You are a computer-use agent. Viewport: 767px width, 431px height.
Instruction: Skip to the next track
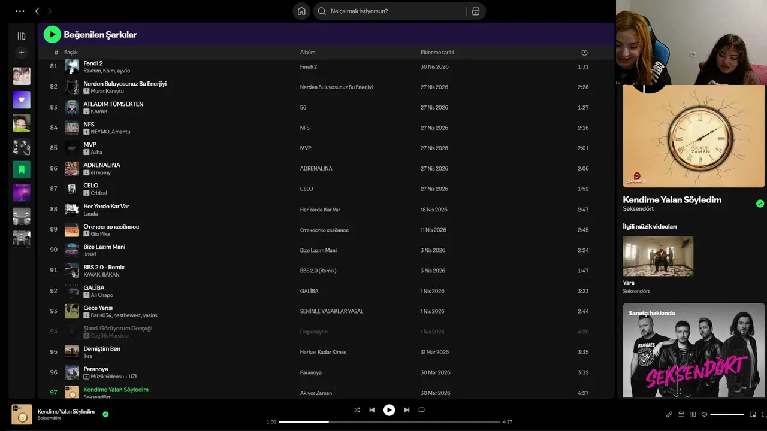(x=407, y=410)
